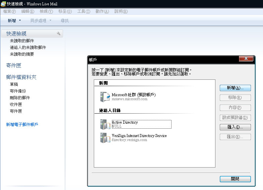Select the Microsoft 社群 (預設帳戶) entry
This screenshot has width=263, height=190.
click(x=134, y=95)
